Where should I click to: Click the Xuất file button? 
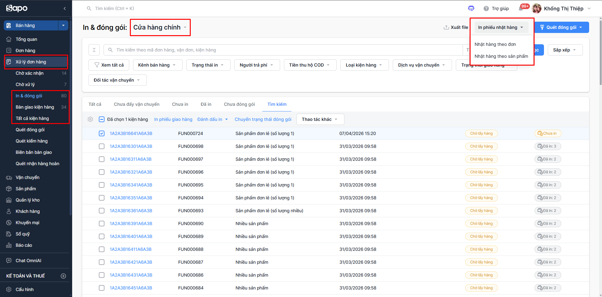point(456,27)
